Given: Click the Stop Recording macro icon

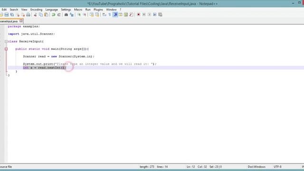Looking at the screenshot, I should (x=144, y=15).
